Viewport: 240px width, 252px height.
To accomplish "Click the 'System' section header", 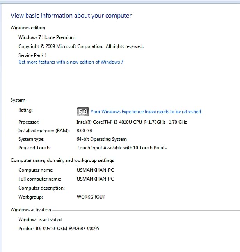I will click(18, 100).
